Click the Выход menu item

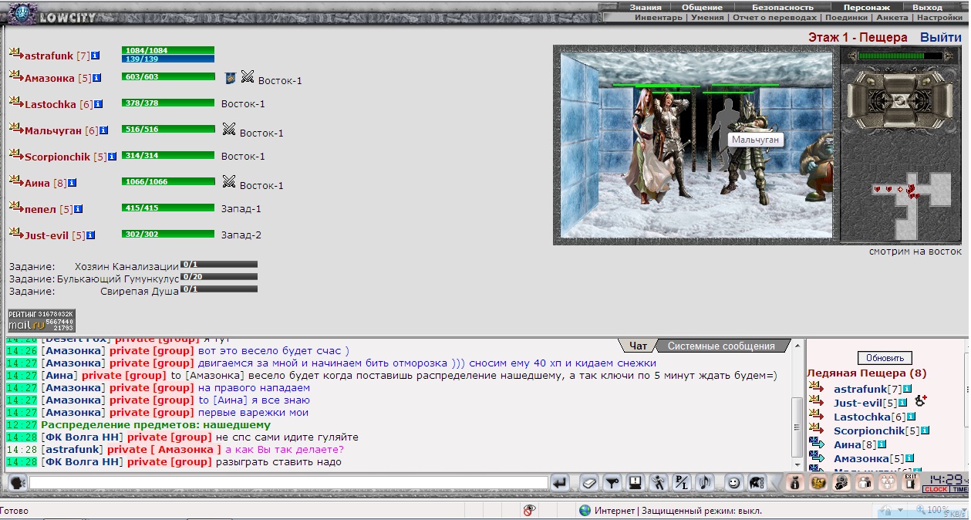[x=928, y=7]
